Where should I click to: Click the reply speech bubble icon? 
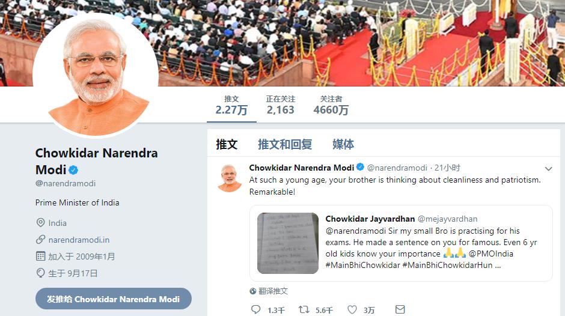coord(256,309)
